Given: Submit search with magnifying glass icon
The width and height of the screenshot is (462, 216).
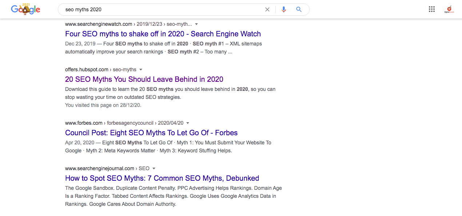Looking at the screenshot, I should pyautogui.click(x=299, y=9).
